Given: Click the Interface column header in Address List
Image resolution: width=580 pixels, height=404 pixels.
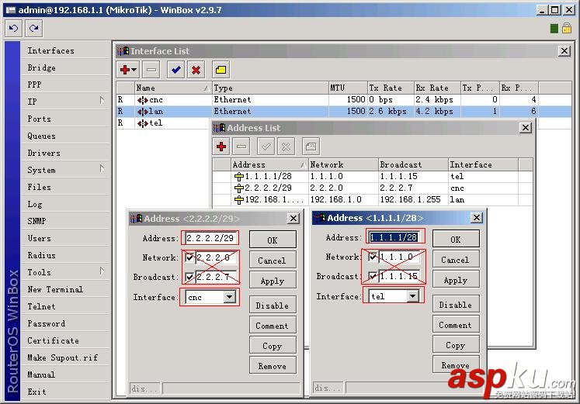Looking at the screenshot, I should pyautogui.click(x=483, y=164).
